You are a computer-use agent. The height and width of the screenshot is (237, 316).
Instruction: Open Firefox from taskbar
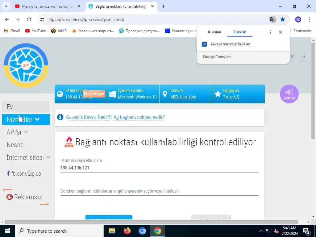click(127, 231)
